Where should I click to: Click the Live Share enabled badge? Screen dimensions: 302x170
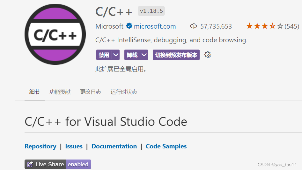(x=58, y=164)
